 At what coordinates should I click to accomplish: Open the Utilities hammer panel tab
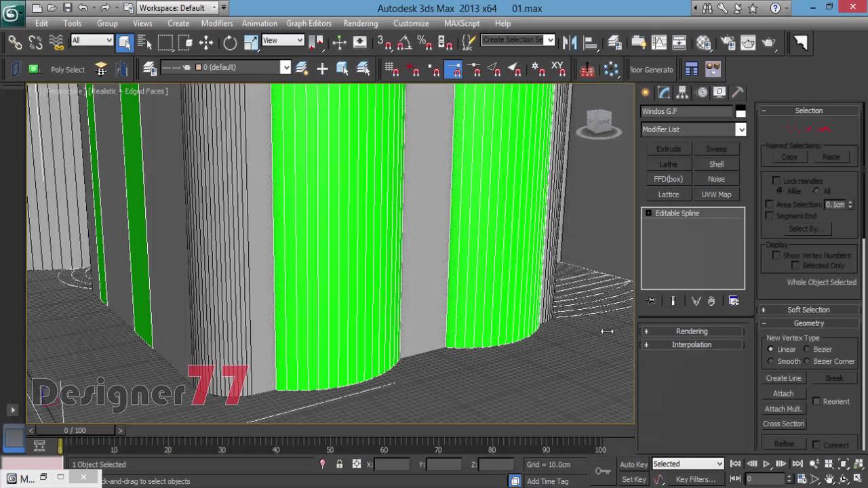click(737, 92)
